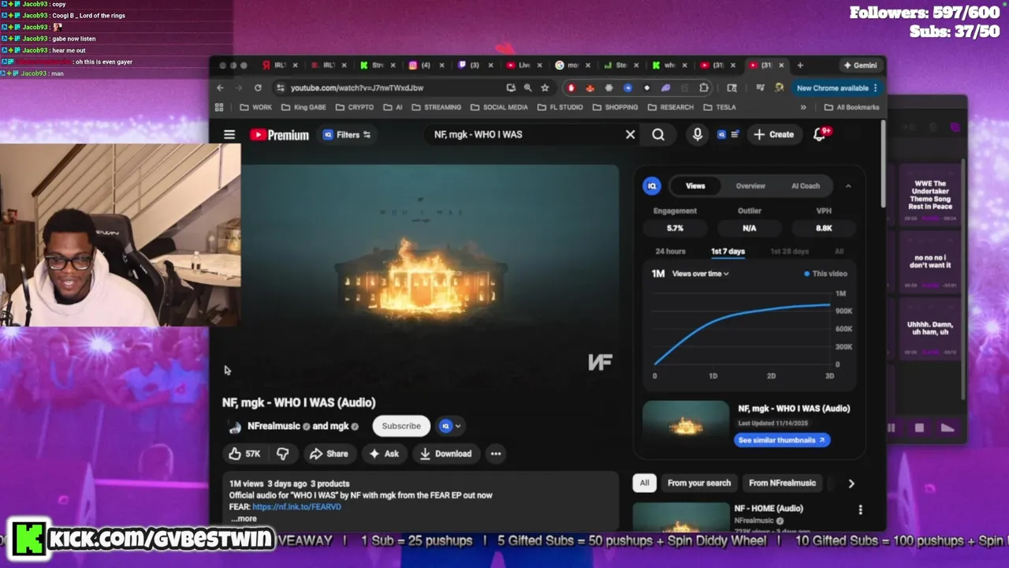
Task: Click the YouTube Create button
Action: (x=773, y=135)
